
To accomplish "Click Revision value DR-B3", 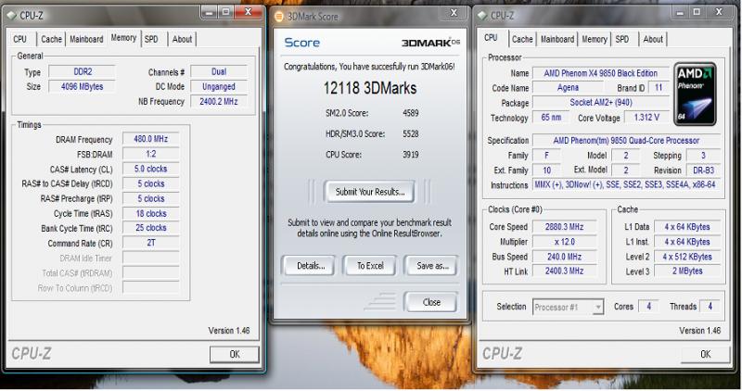I will tap(703, 170).
